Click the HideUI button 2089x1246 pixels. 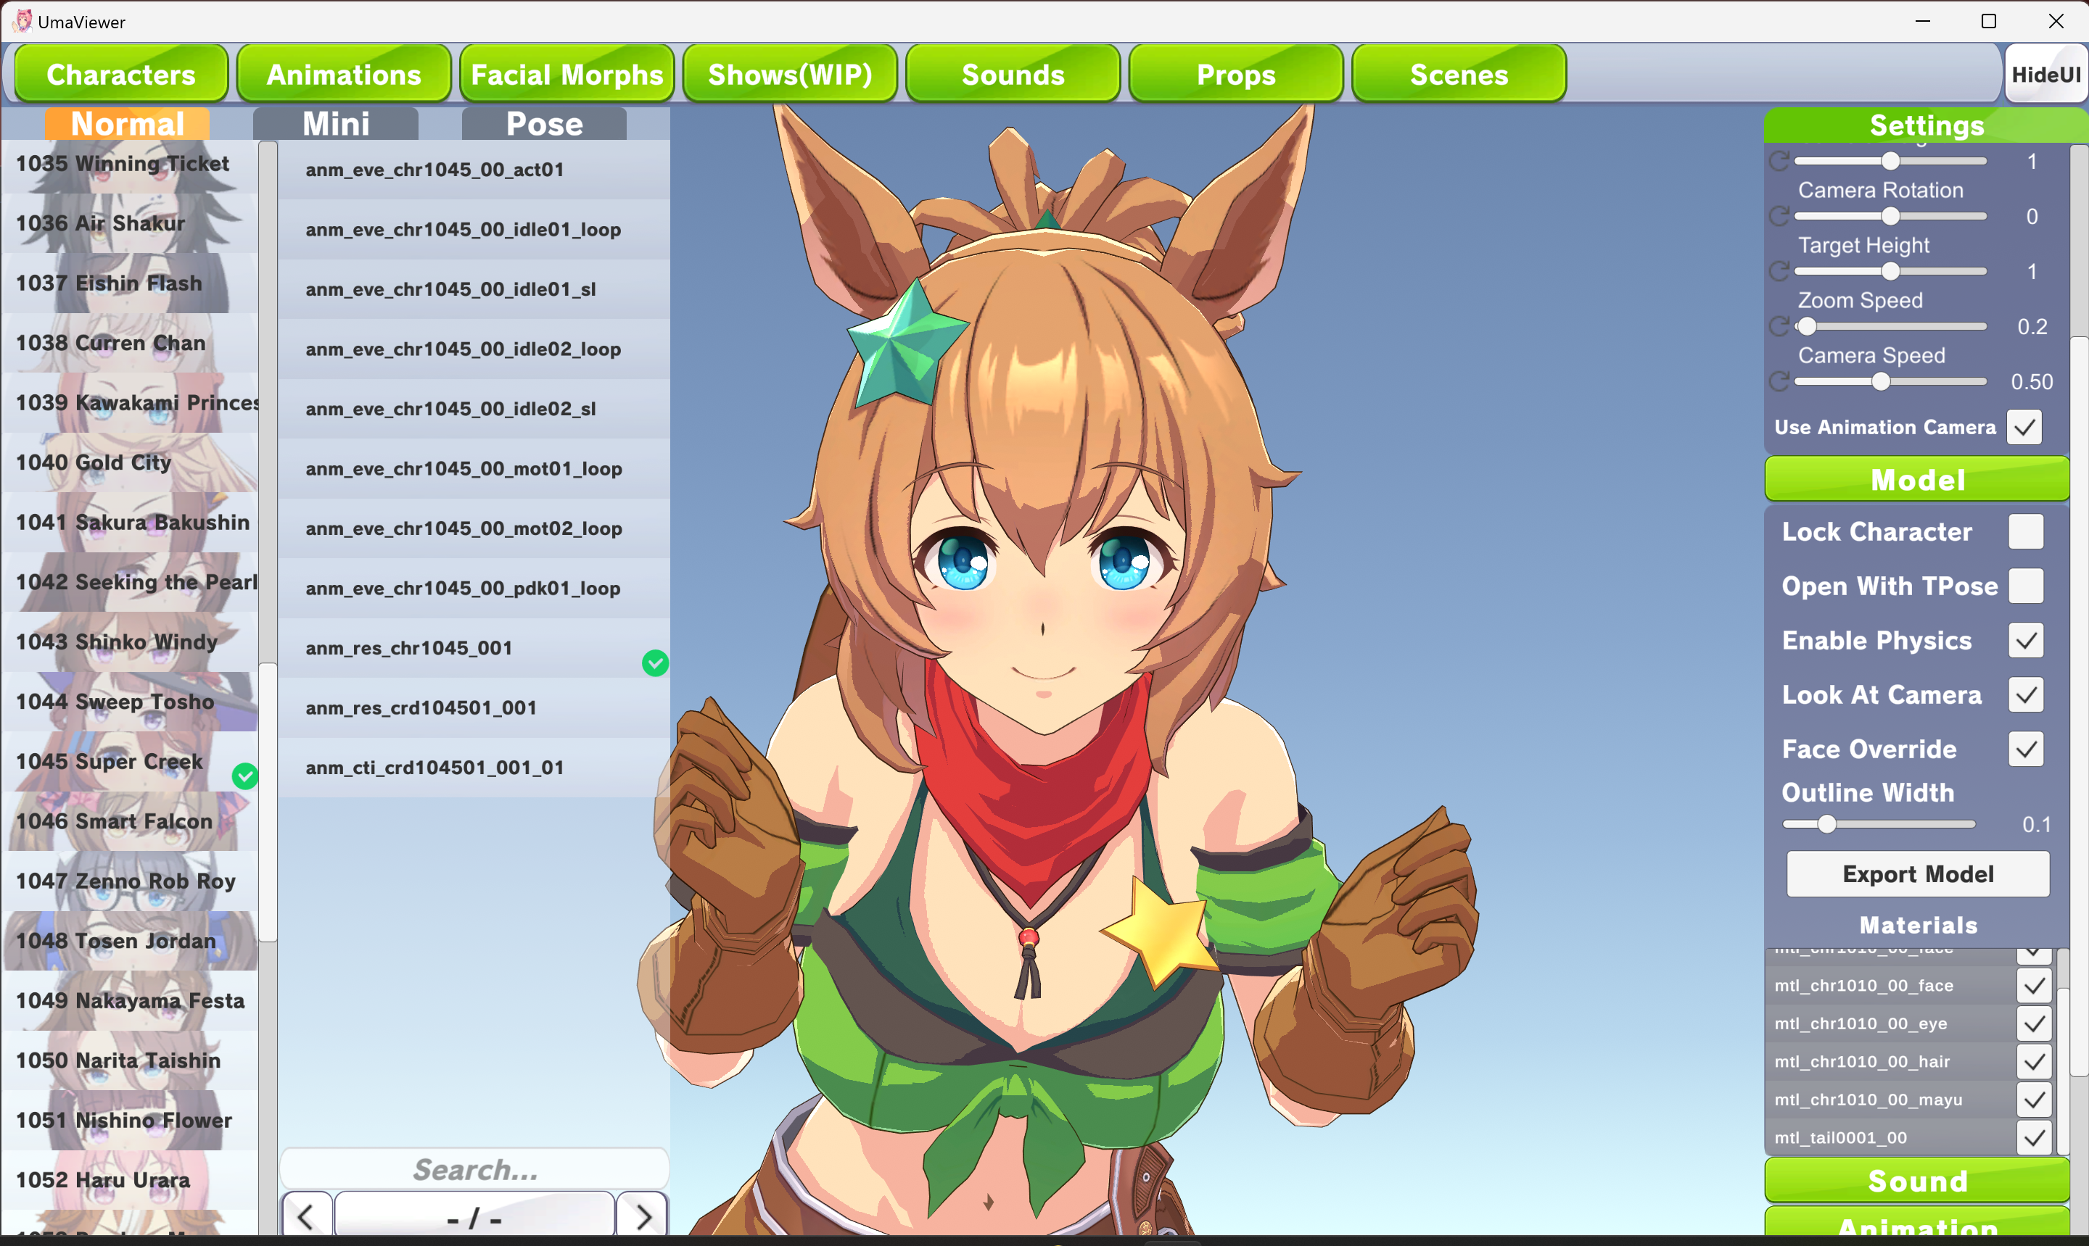pyautogui.click(x=2045, y=75)
